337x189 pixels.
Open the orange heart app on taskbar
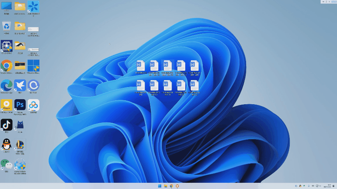click(177, 186)
